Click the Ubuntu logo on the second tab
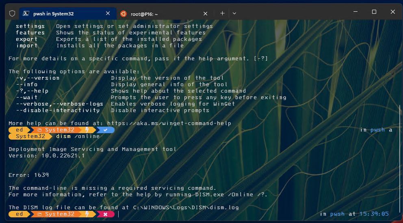This screenshot has height=223, width=403. (123, 13)
